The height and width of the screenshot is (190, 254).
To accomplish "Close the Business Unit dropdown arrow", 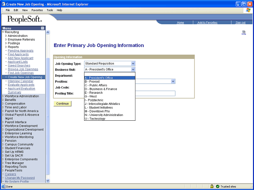I will [133, 70].
